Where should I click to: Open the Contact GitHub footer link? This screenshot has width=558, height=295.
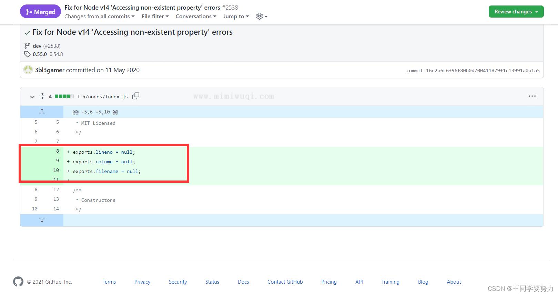[x=285, y=282]
